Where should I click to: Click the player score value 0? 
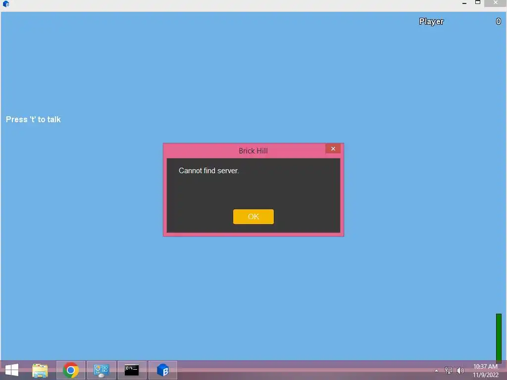(498, 21)
